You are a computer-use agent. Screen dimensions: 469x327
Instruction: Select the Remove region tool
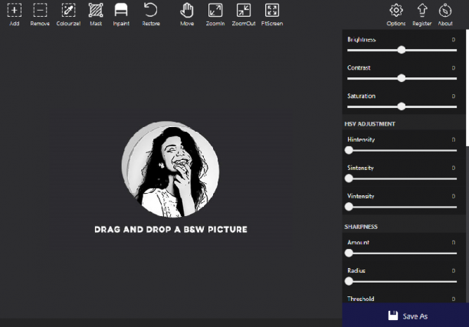pyautogui.click(x=40, y=15)
